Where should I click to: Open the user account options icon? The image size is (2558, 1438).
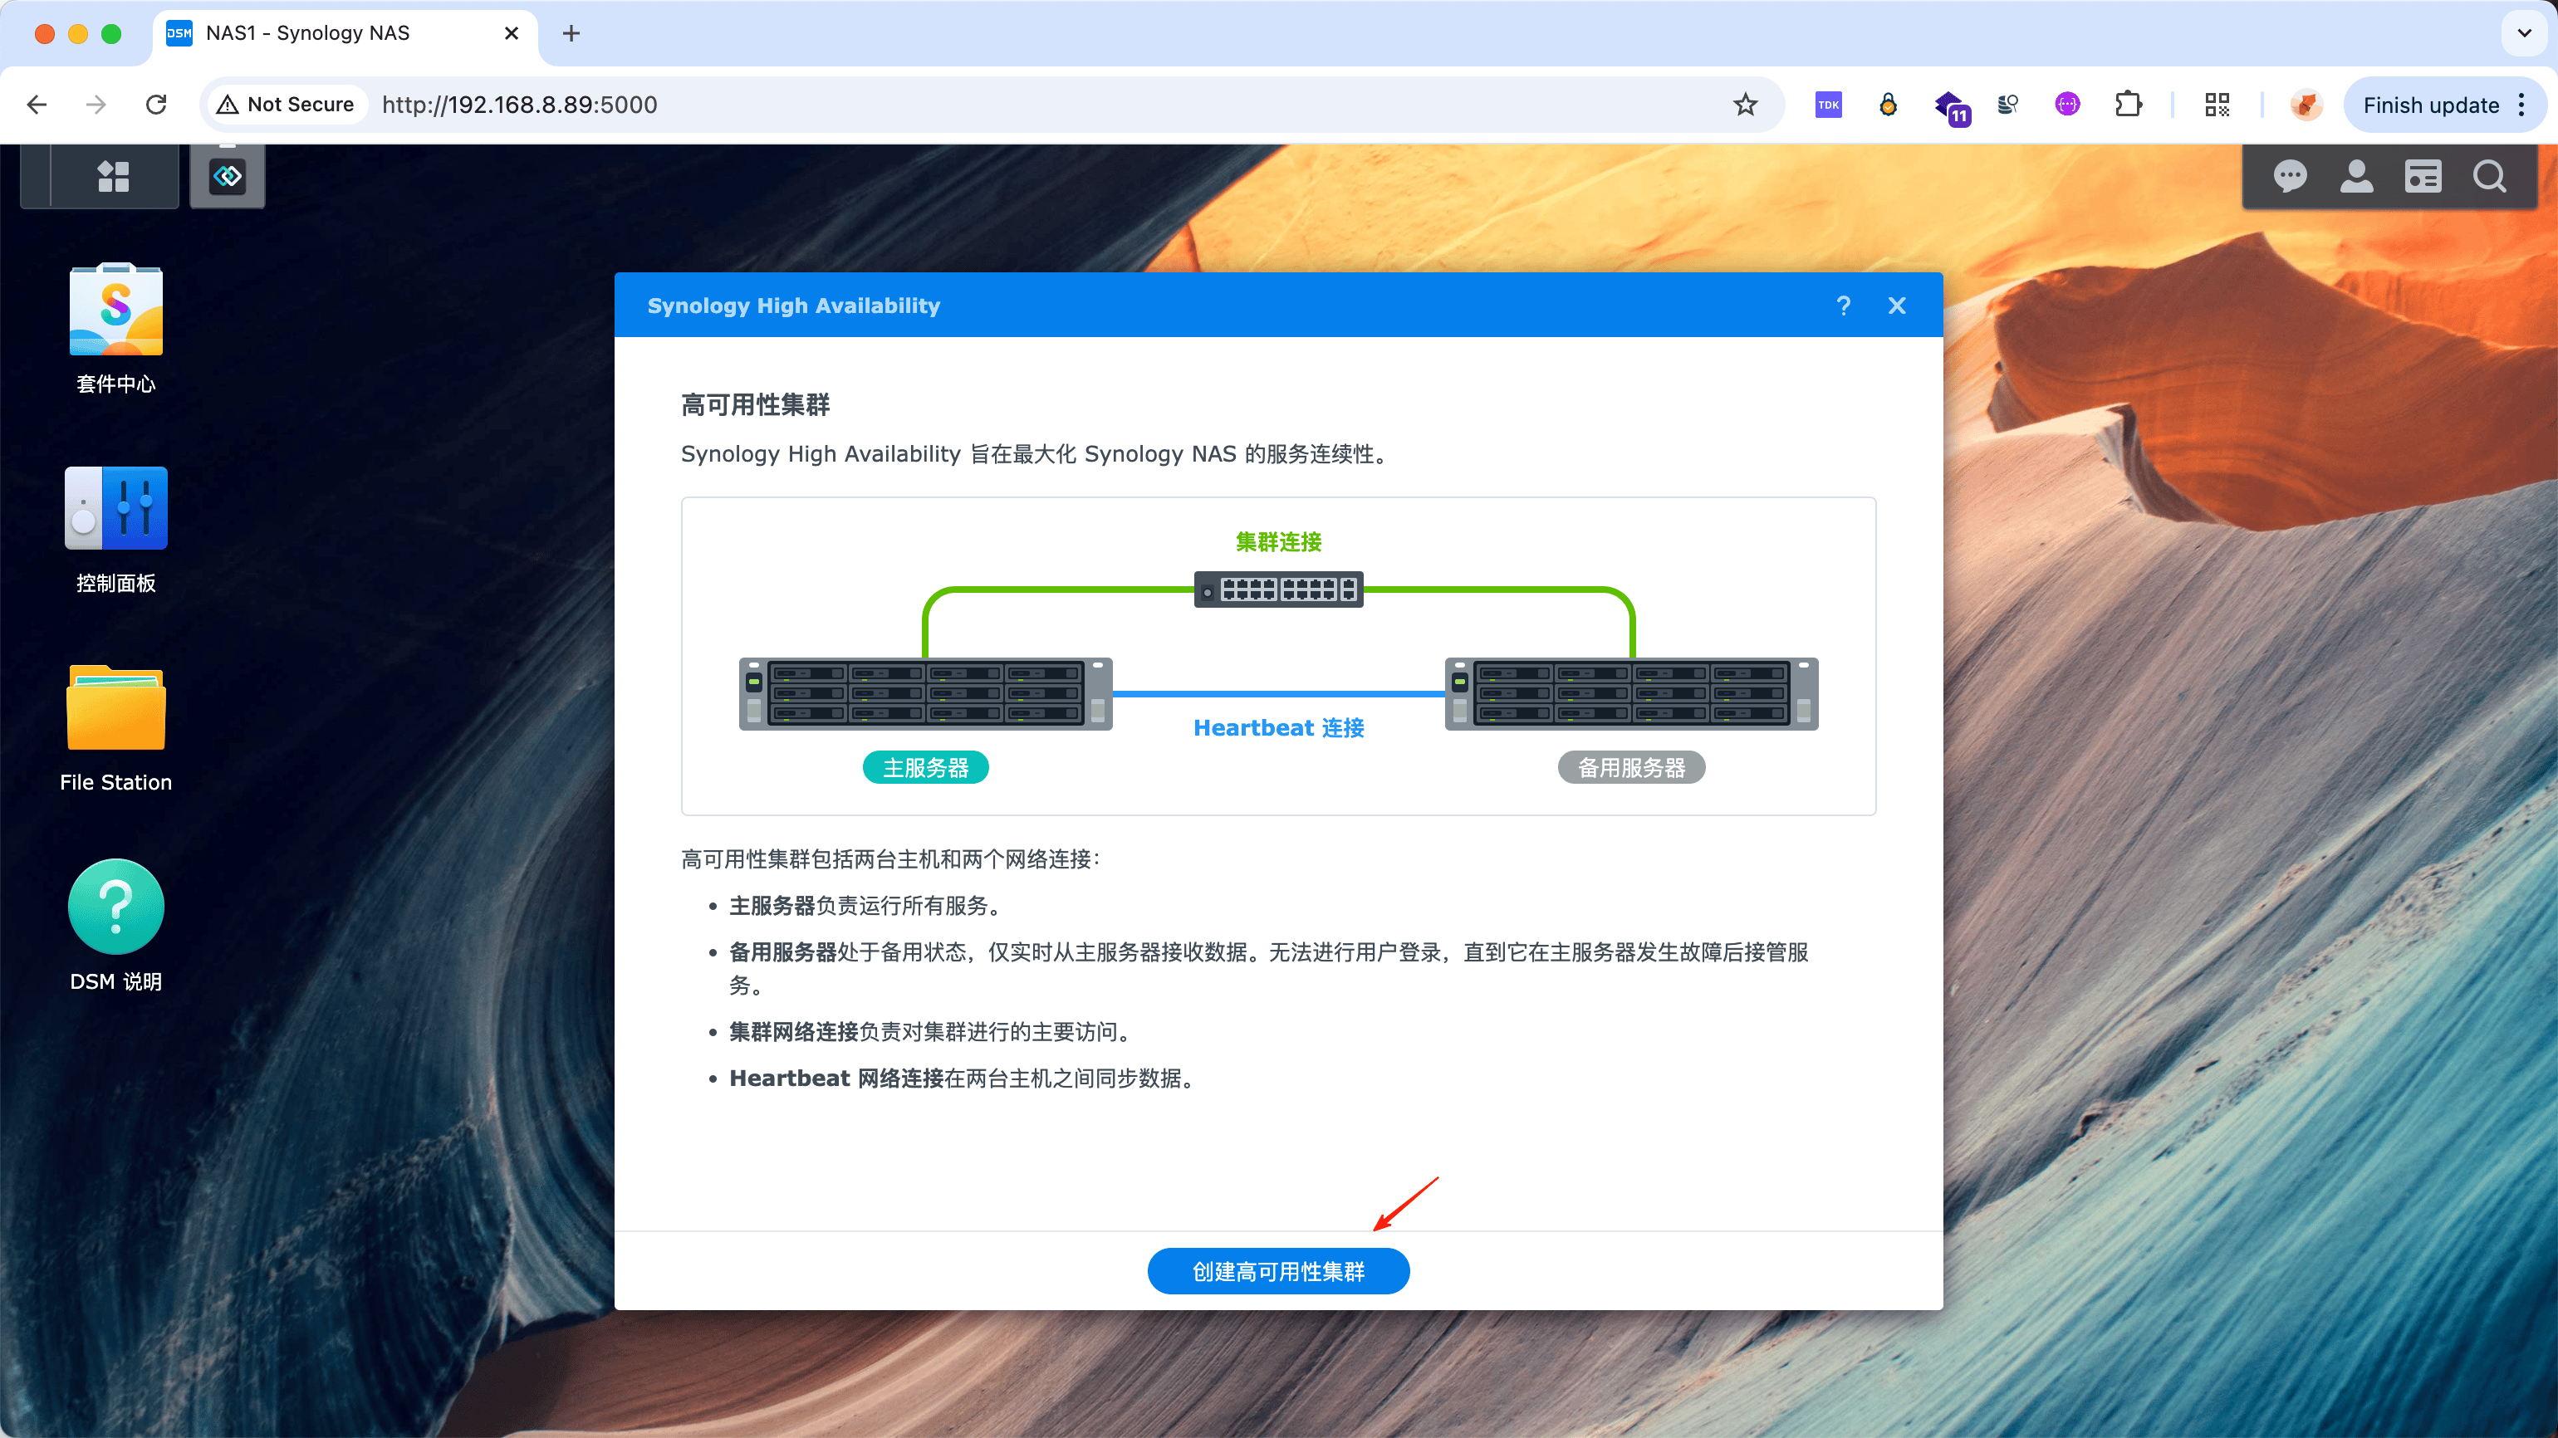click(2356, 177)
